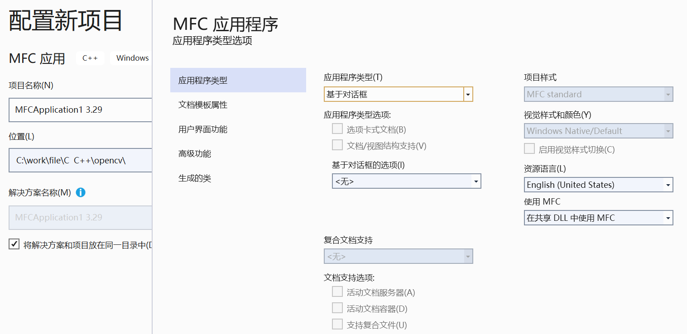Enable 支持复合文件 option
This screenshot has height=334, width=687.
(x=337, y=324)
